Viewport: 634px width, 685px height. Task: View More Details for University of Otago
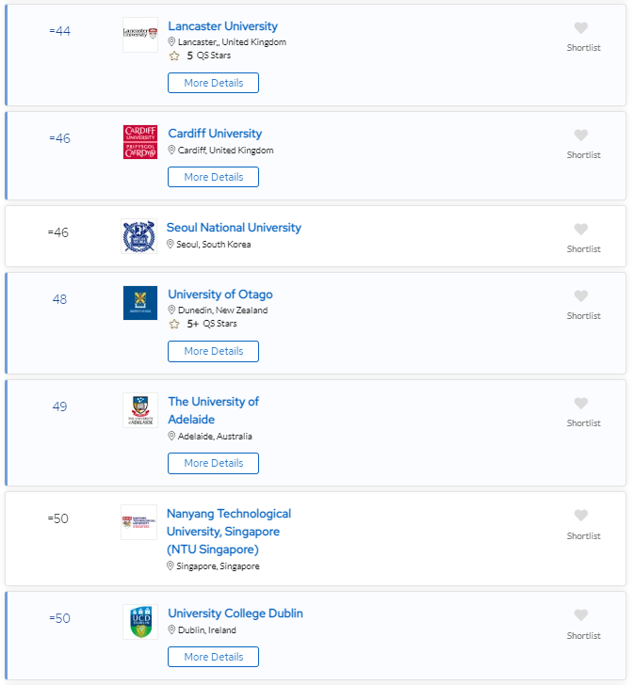(x=213, y=351)
